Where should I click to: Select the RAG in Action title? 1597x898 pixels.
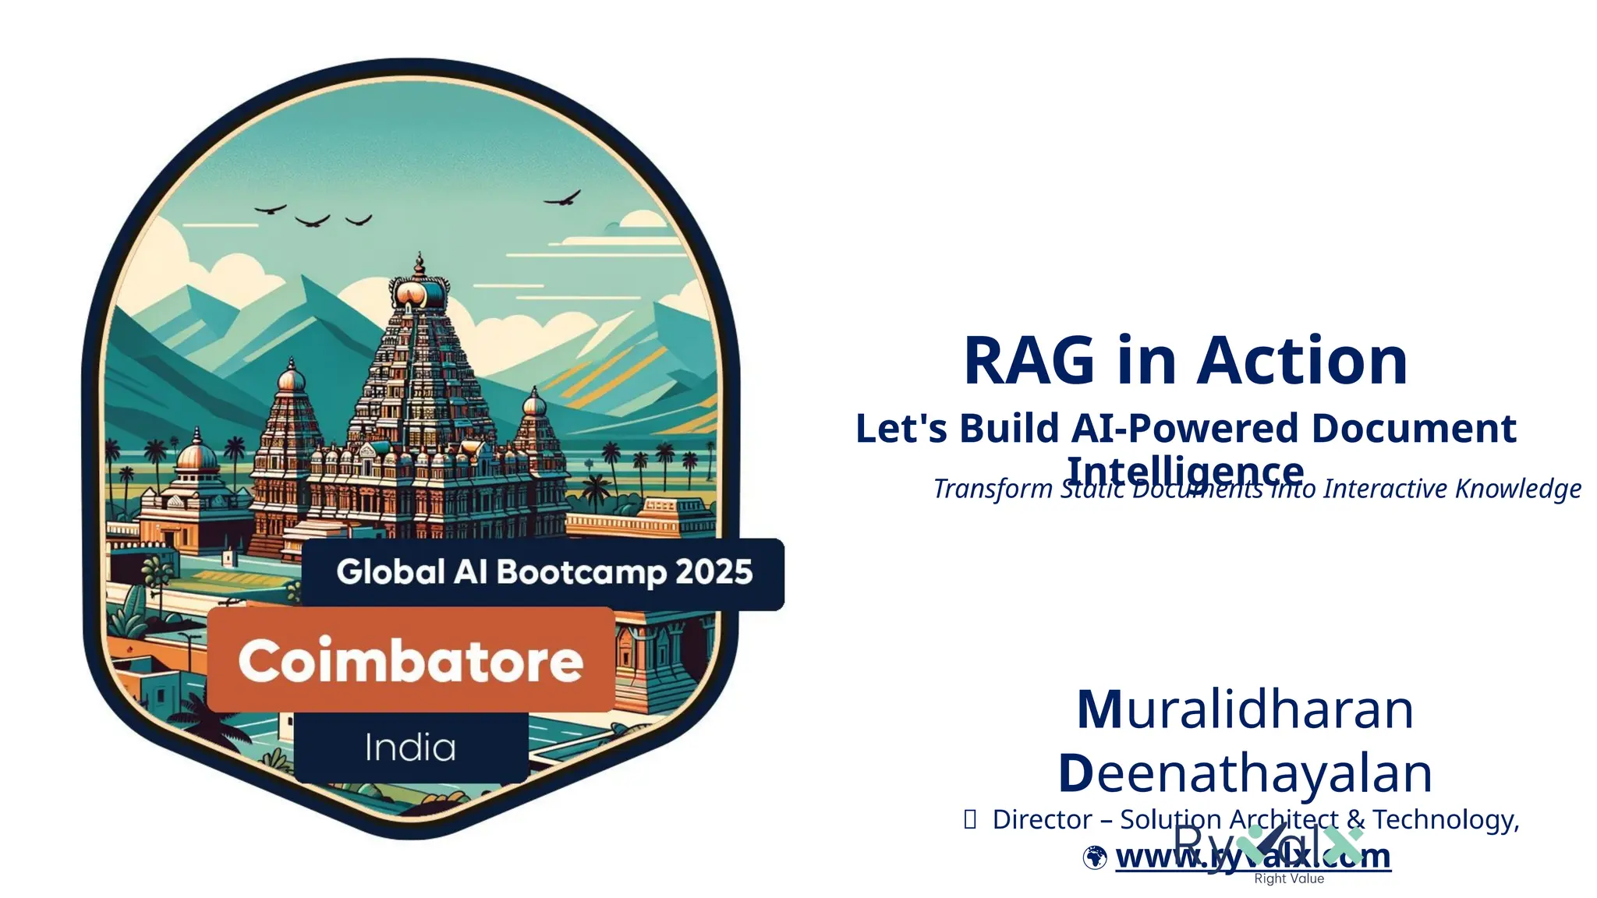tap(1185, 360)
